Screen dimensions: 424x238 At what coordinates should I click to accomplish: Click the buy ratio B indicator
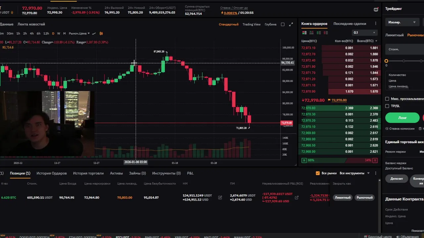(304, 160)
